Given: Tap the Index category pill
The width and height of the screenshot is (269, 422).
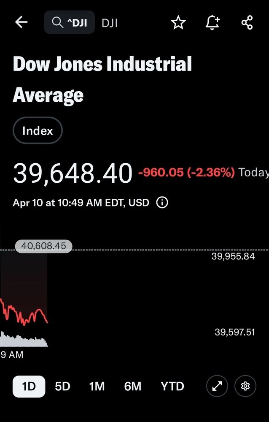Looking at the screenshot, I should pos(38,131).
